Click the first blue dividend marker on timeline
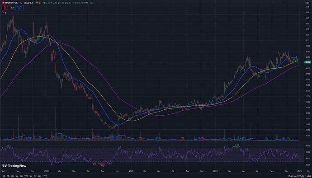Image resolution: width=312 pixels, height=178 pixels. 29,139
